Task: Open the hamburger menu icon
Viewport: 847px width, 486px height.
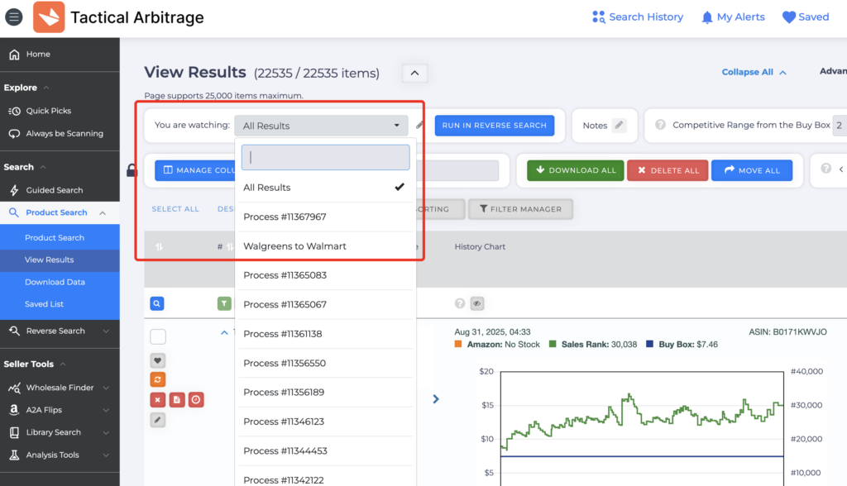Action: (x=14, y=17)
